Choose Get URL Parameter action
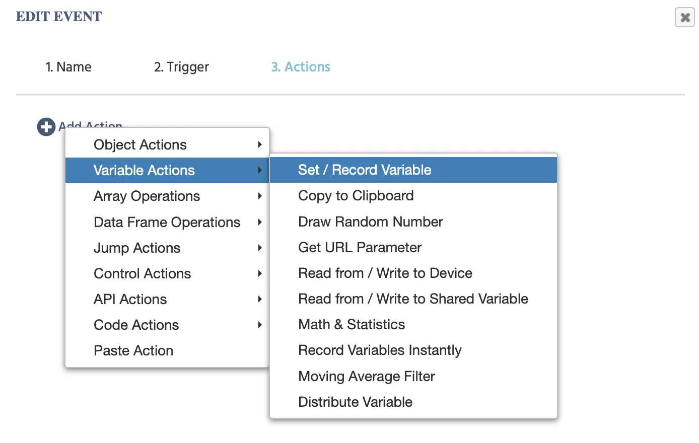Image resolution: width=699 pixels, height=443 pixels. coord(360,247)
